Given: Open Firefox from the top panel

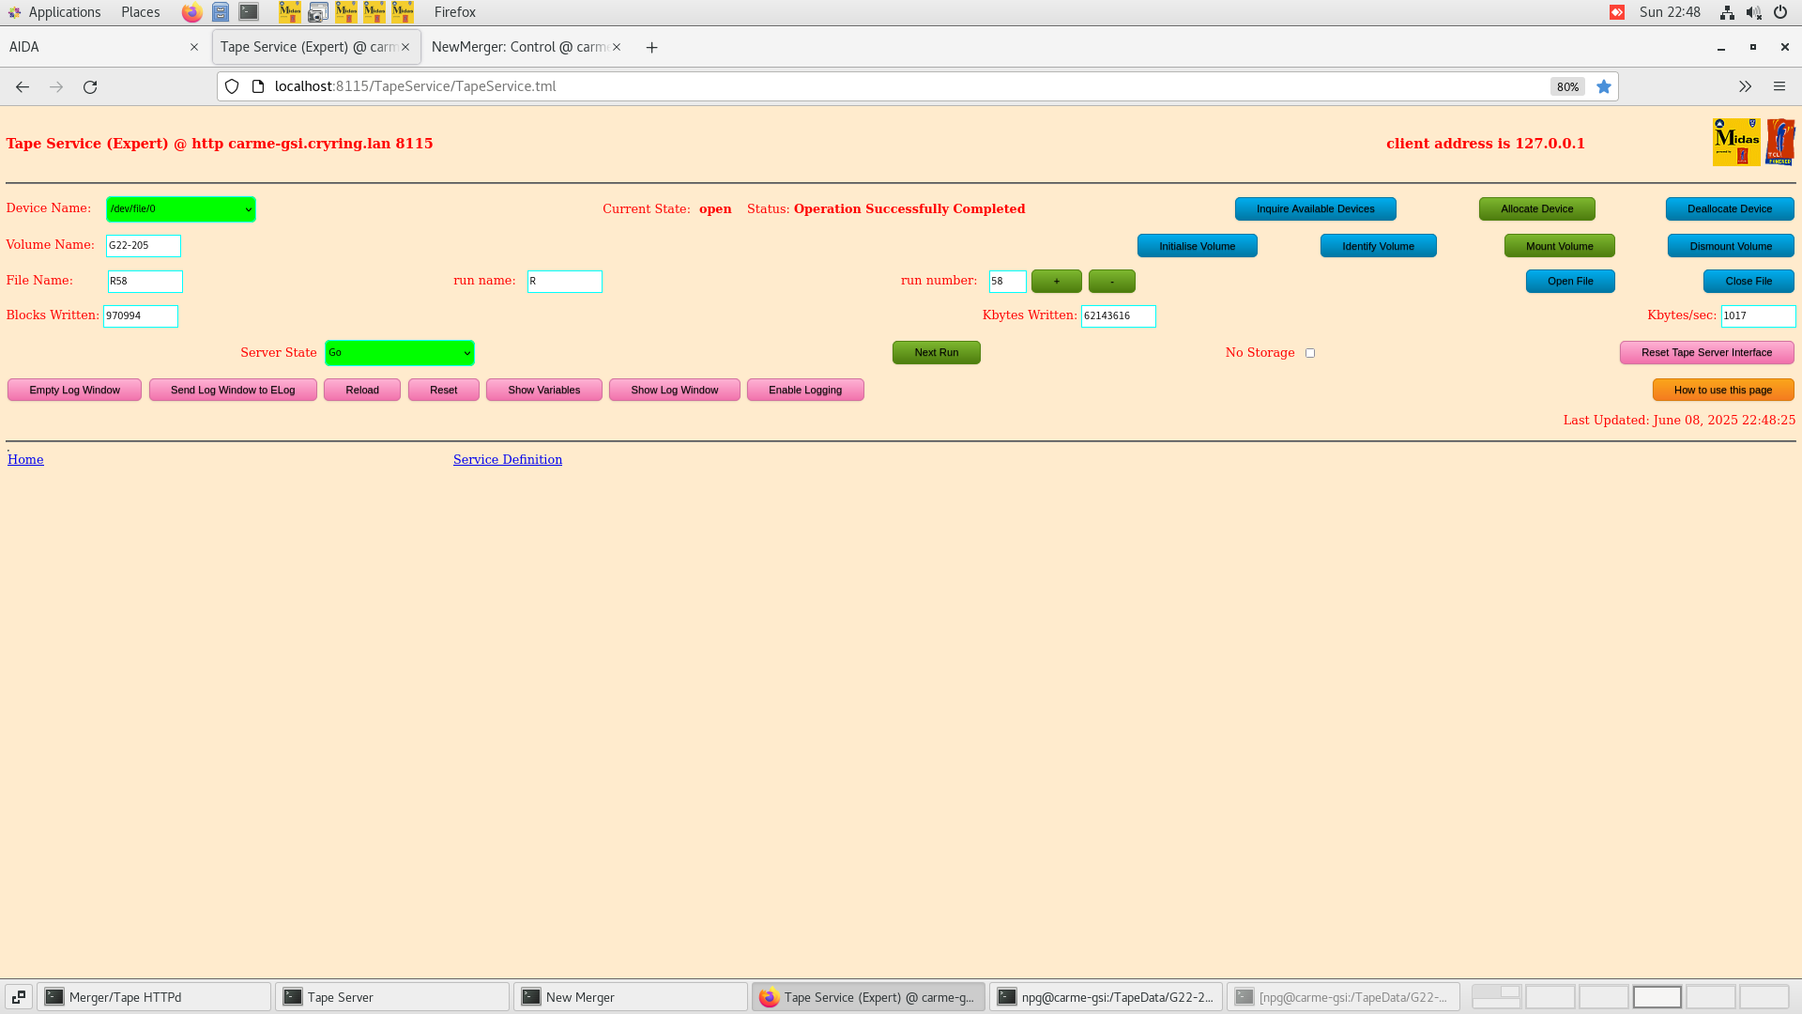Looking at the screenshot, I should point(191,12).
